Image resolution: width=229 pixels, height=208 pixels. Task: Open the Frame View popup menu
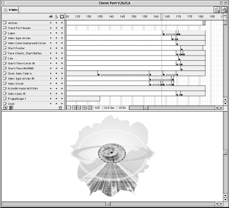tap(225, 17)
